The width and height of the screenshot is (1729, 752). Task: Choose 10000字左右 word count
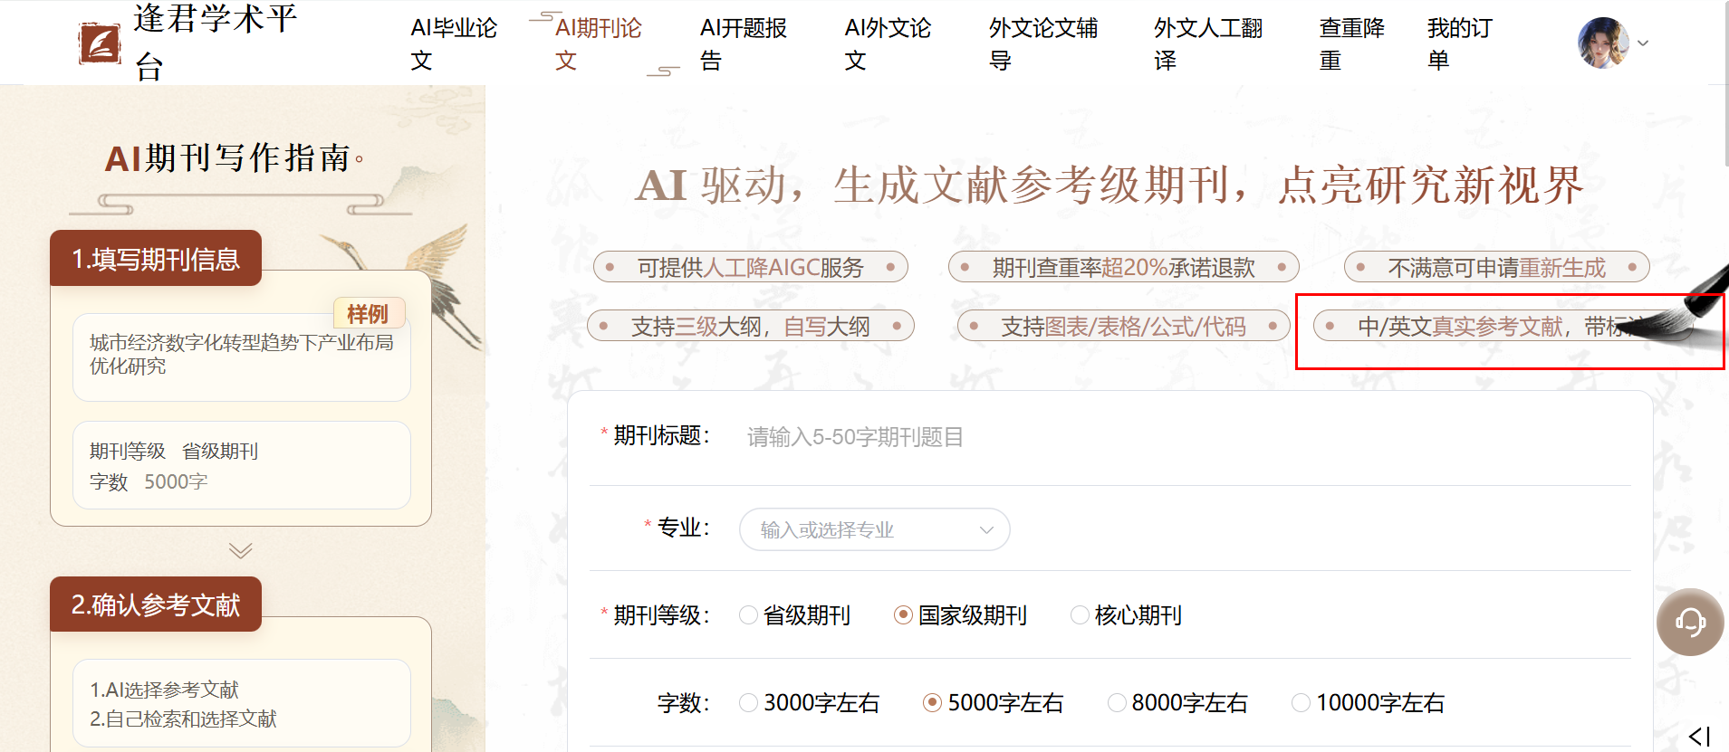[x=1368, y=702]
